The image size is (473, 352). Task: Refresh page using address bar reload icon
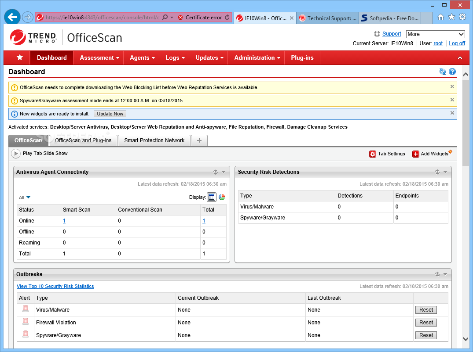pyautogui.click(x=227, y=18)
